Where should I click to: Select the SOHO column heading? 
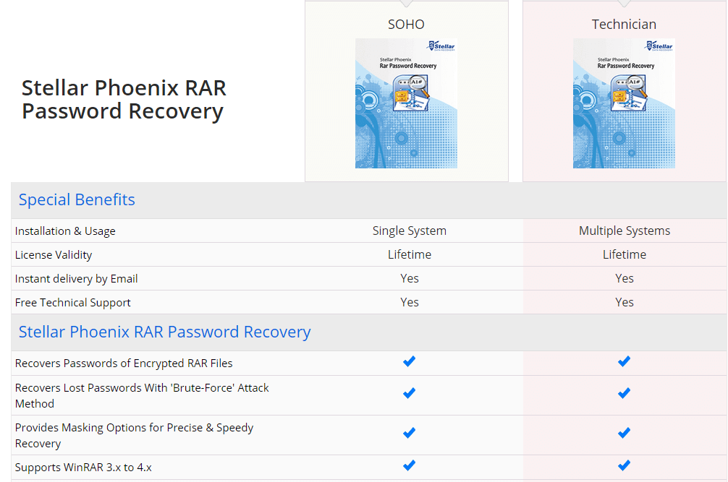click(x=406, y=24)
